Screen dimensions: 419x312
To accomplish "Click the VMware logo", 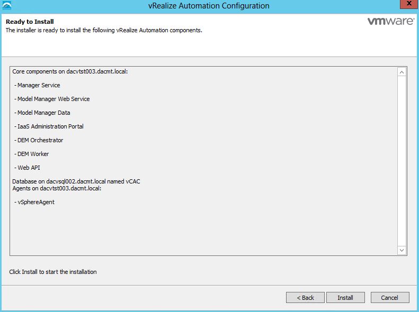I will click(391, 21).
